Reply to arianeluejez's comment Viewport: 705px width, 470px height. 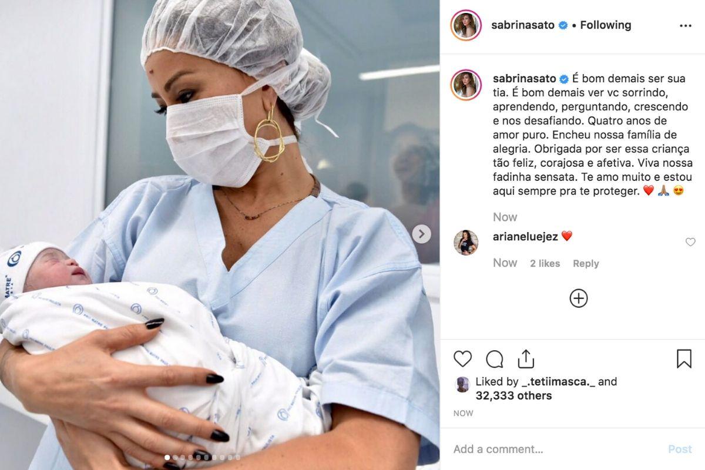(586, 264)
